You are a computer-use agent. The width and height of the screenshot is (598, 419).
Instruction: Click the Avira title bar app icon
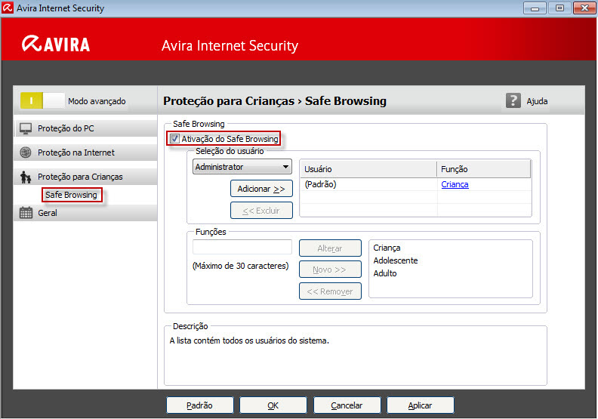point(8,8)
